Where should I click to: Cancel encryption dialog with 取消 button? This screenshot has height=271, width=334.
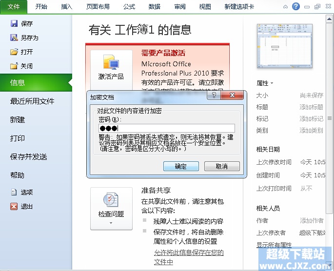(x=222, y=166)
